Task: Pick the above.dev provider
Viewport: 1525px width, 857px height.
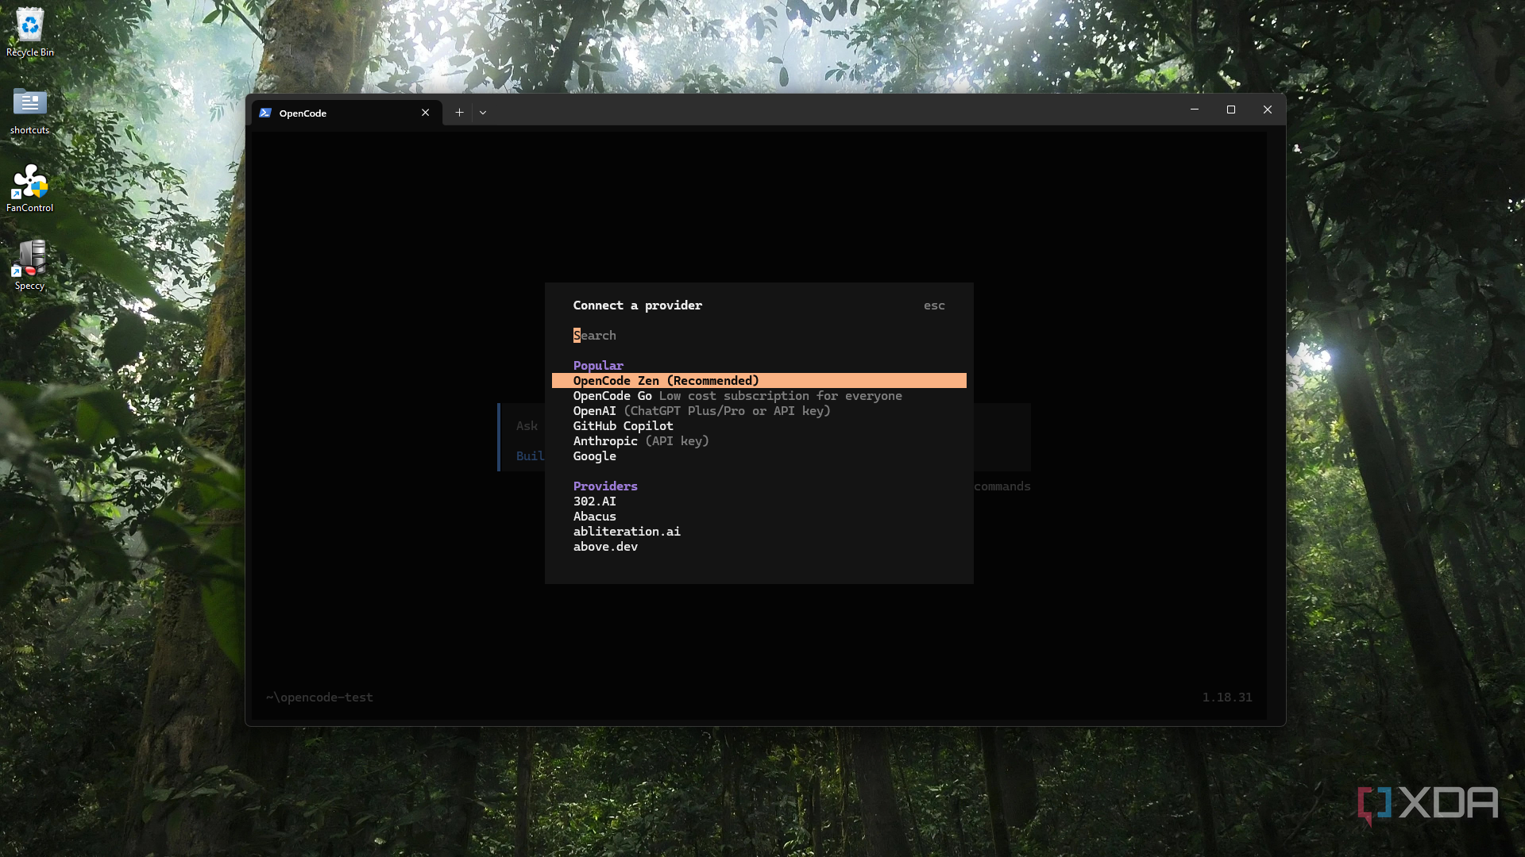Action: point(759,547)
